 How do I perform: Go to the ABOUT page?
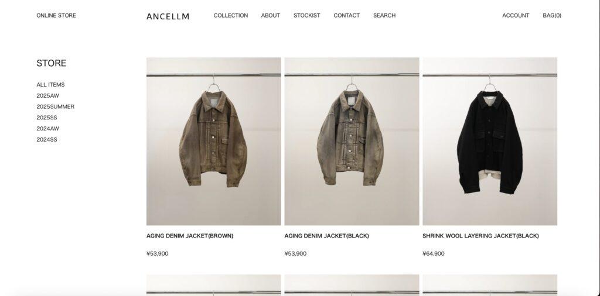click(271, 16)
